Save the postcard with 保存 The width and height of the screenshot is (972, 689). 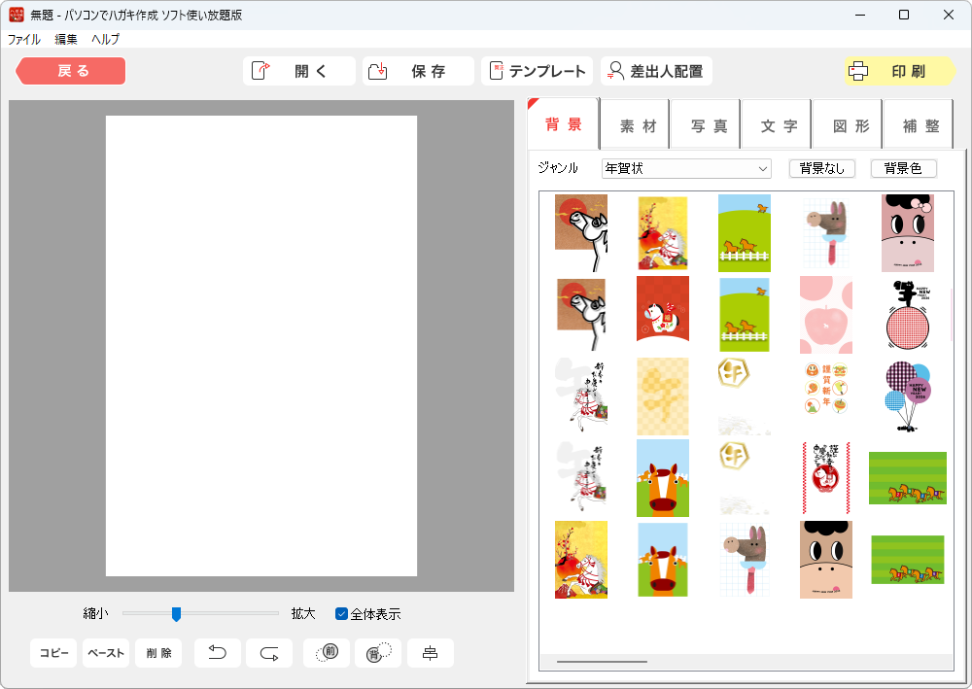(x=418, y=71)
